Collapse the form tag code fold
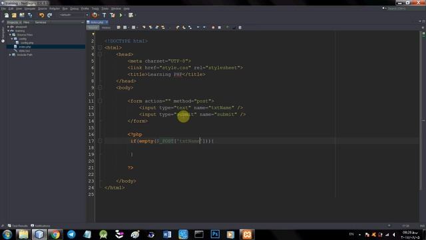 100,101
